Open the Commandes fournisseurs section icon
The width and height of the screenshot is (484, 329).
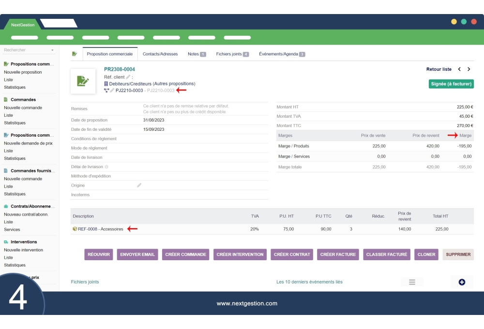tap(5, 171)
